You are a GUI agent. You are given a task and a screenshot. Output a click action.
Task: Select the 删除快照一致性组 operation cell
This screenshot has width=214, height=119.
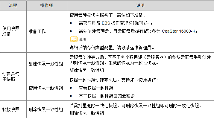click(x=47, y=109)
